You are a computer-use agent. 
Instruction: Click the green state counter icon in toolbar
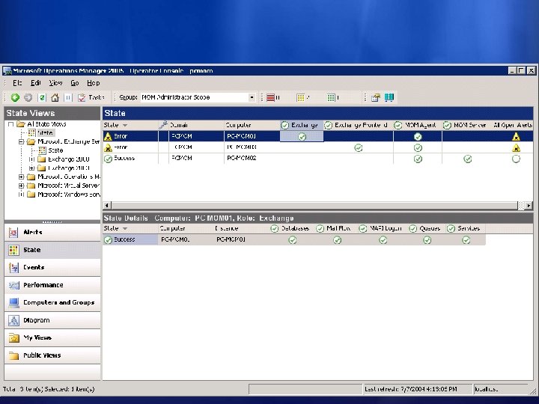[x=332, y=97]
